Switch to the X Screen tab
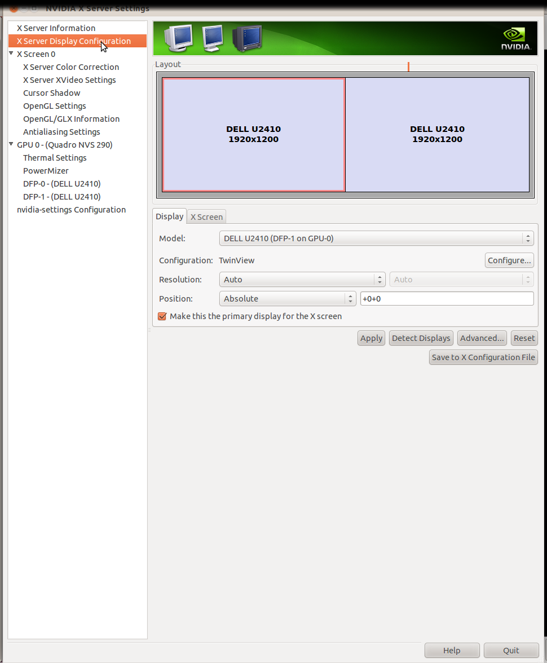Image resolution: width=547 pixels, height=663 pixels. (x=206, y=217)
